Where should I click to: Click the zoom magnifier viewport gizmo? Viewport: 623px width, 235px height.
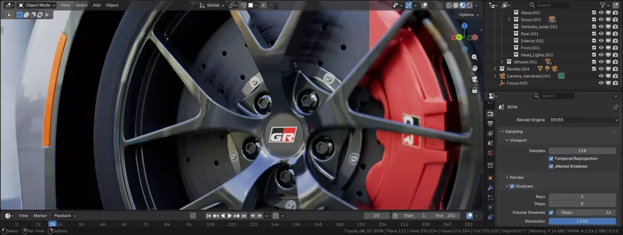click(x=475, y=57)
